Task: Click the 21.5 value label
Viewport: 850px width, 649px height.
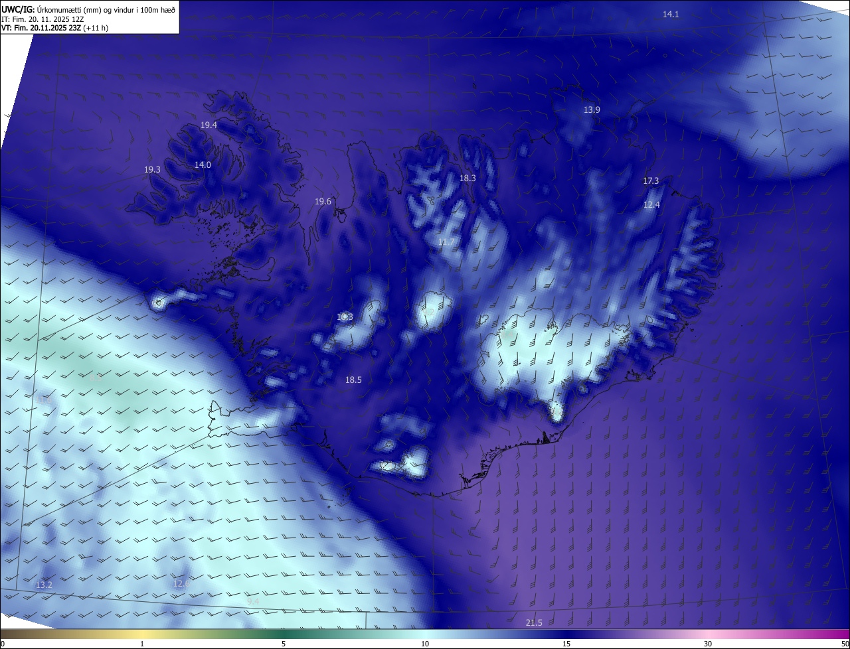Action: tap(534, 622)
